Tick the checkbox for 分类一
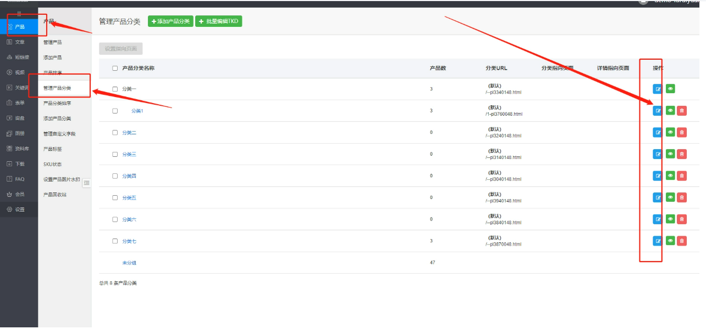Image resolution: width=706 pixels, height=329 pixels. point(115,89)
